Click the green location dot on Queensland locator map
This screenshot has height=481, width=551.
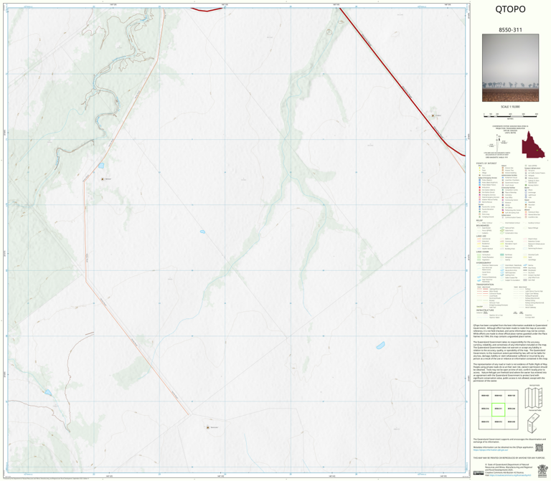click(537, 151)
